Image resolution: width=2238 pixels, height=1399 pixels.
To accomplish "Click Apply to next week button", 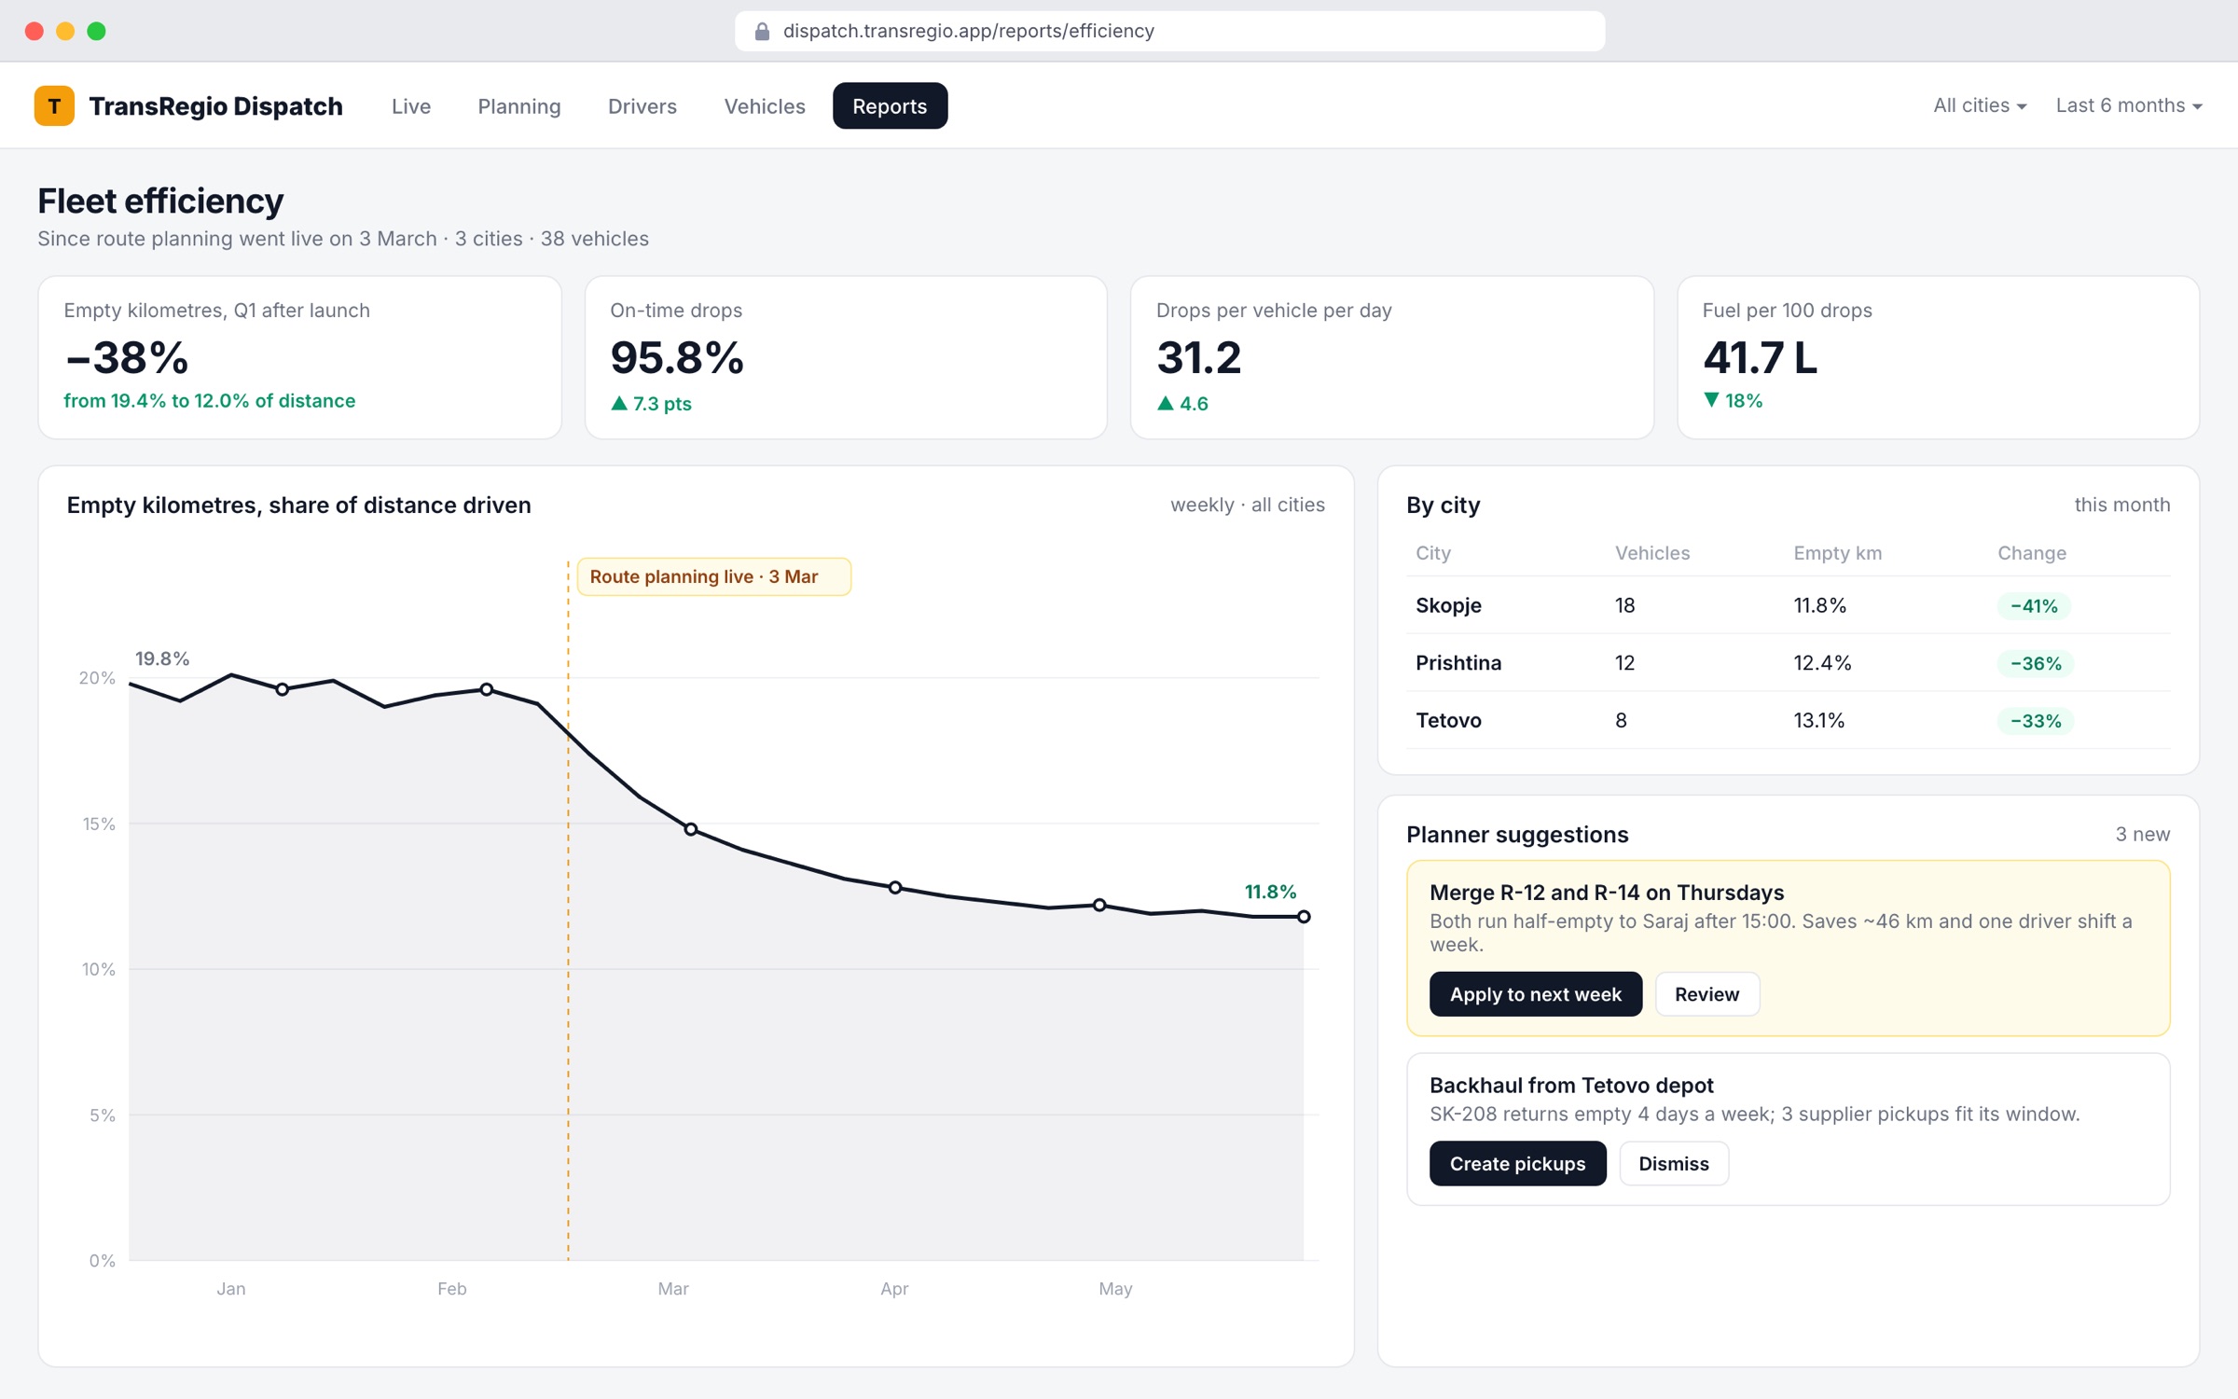I will click(x=1536, y=994).
